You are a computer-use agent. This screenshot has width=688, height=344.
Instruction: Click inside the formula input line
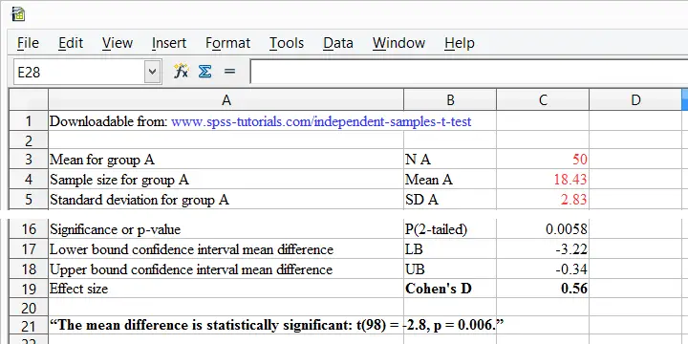(x=468, y=72)
